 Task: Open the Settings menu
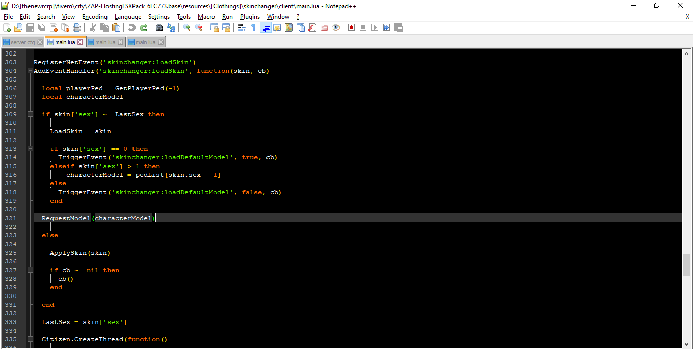click(159, 17)
